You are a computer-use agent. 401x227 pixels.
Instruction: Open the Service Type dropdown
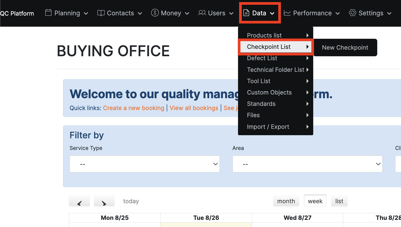tap(144, 164)
